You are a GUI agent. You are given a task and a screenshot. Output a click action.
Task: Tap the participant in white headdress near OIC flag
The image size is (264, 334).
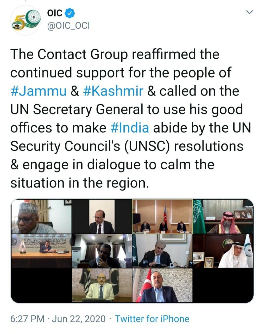(x=223, y=251)
